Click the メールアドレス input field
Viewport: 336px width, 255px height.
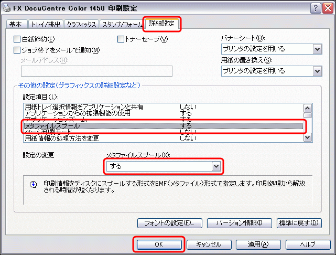tap(96, 71)
